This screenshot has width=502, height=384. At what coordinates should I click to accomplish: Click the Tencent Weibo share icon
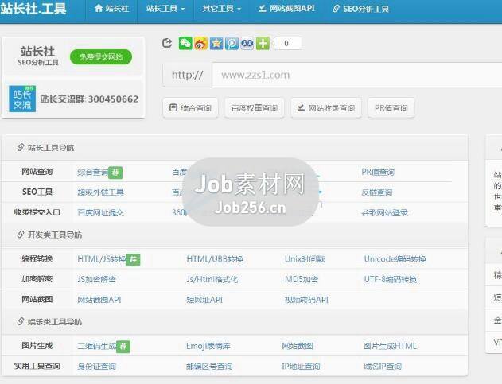(x=232, y=43)
